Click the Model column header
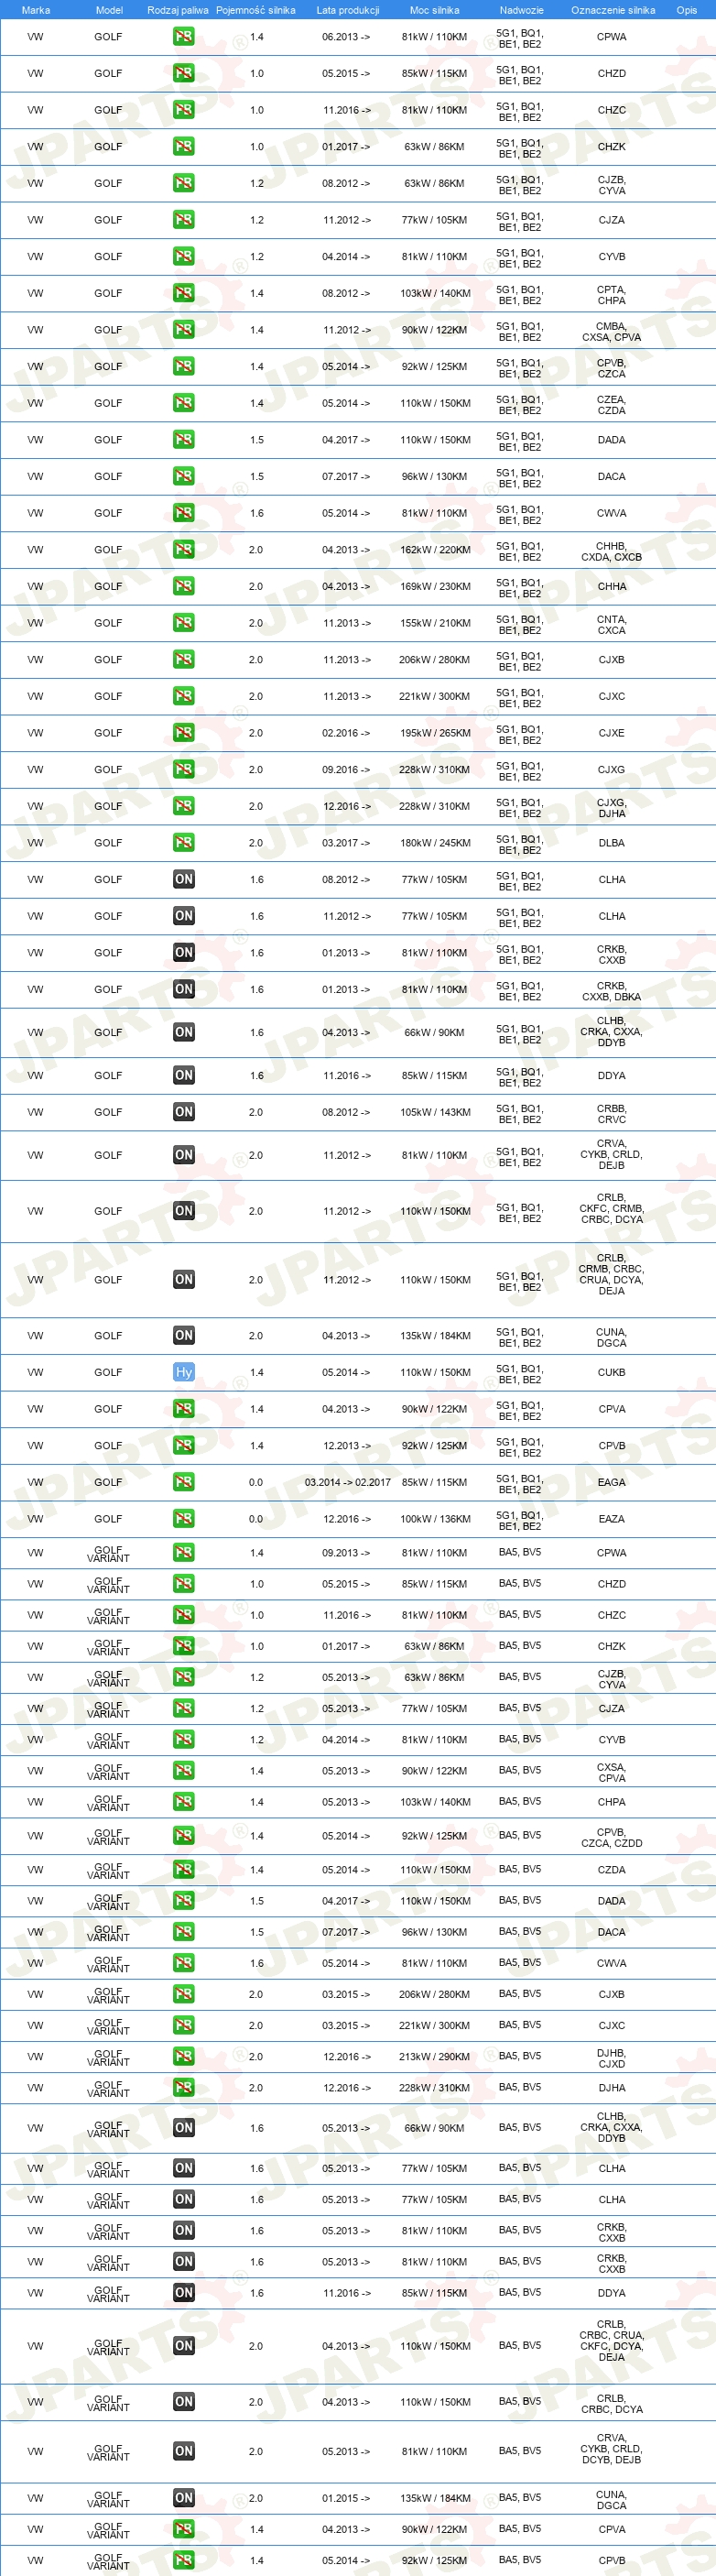716x2576 pixels. click(x=109, y=10)
